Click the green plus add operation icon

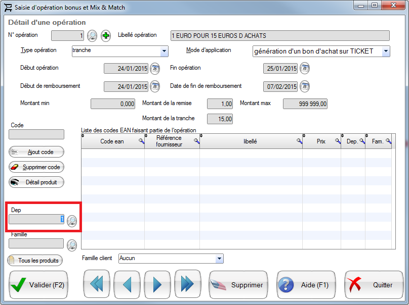pos(106,36)
